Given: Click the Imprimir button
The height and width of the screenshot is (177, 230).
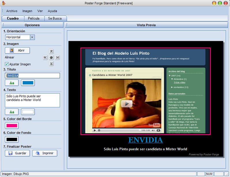Looking at the screenshot, I should [x=45, y=153].
